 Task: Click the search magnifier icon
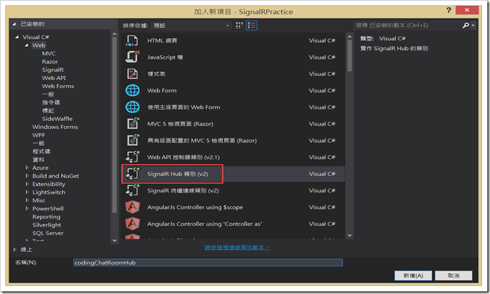pos(465,25)
